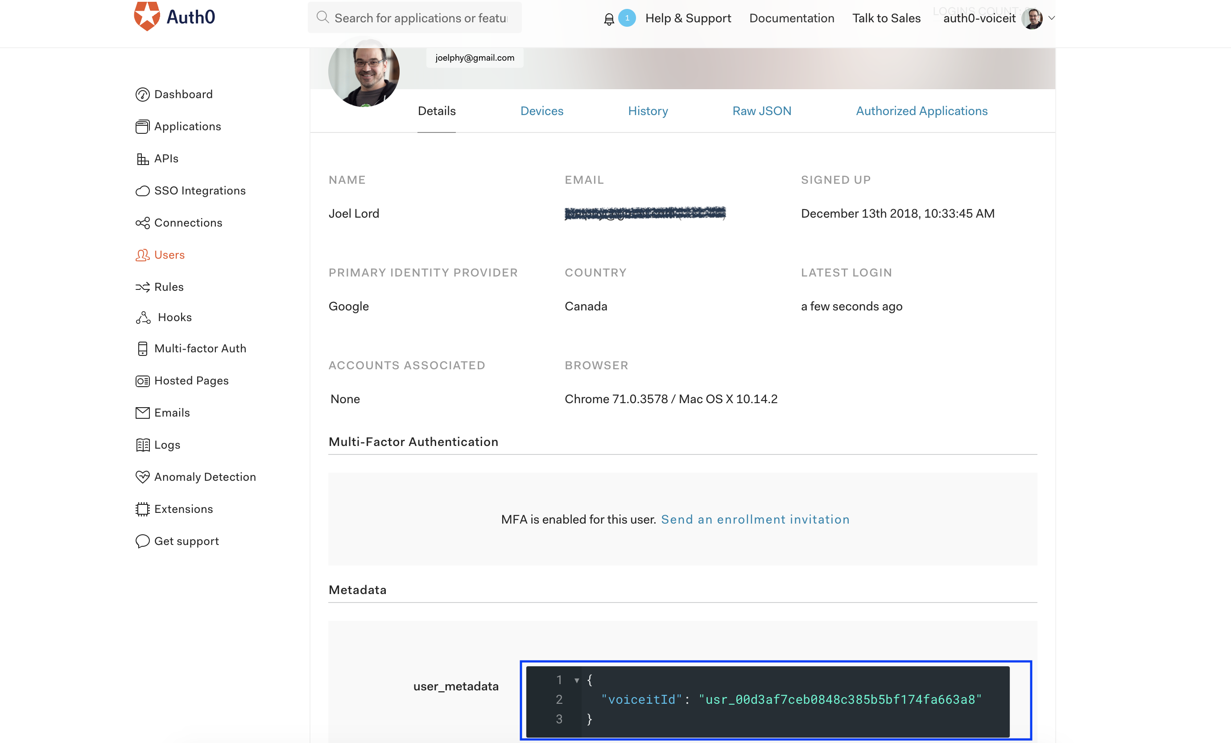This screenshot has height=743, width=1231.
Task: Click Talk to Sales
Action: point(886,18)
